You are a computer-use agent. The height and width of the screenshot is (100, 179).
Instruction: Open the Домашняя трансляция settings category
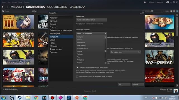coord(61,30)
